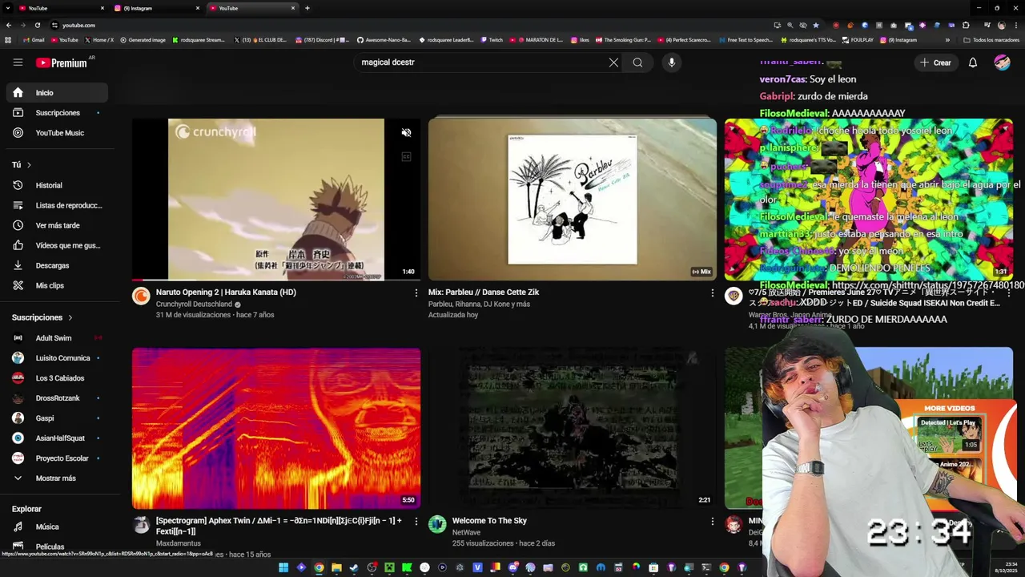Open the Windows Start menu
The image size is (1025, 577).
[283, 567]
